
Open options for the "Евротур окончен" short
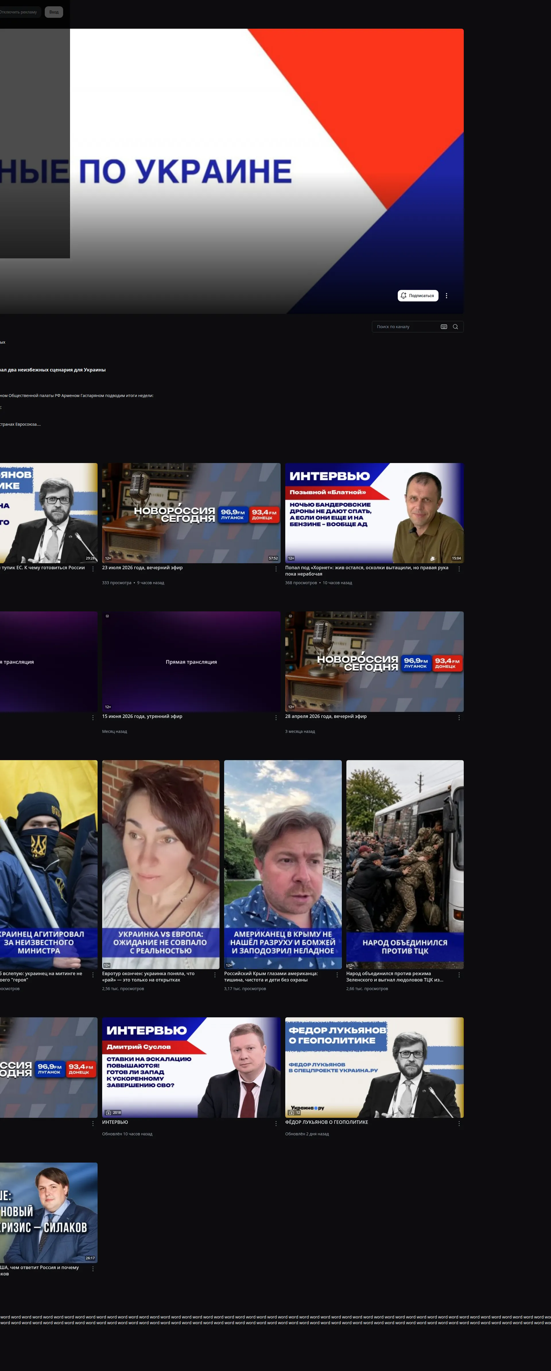click(215, 975)
